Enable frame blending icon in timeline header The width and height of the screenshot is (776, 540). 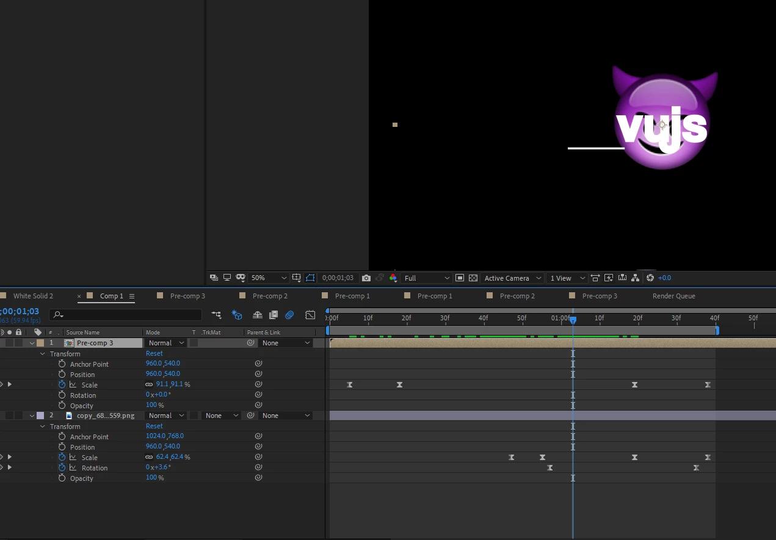(274, 315)
